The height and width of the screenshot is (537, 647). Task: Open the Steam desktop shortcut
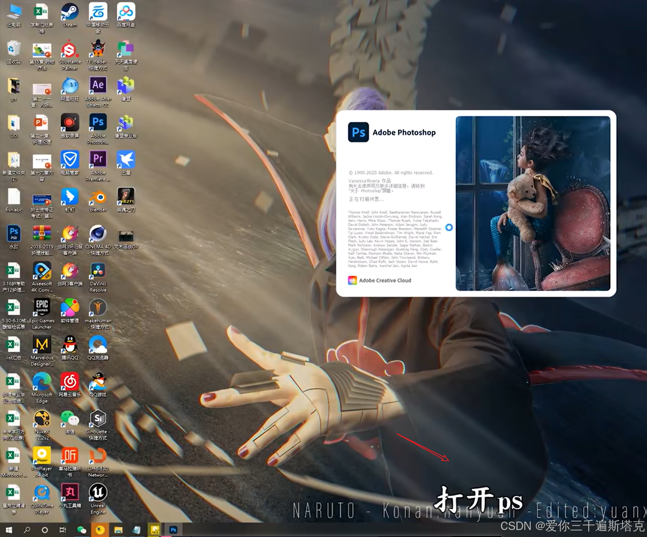[x=70, y=15]
